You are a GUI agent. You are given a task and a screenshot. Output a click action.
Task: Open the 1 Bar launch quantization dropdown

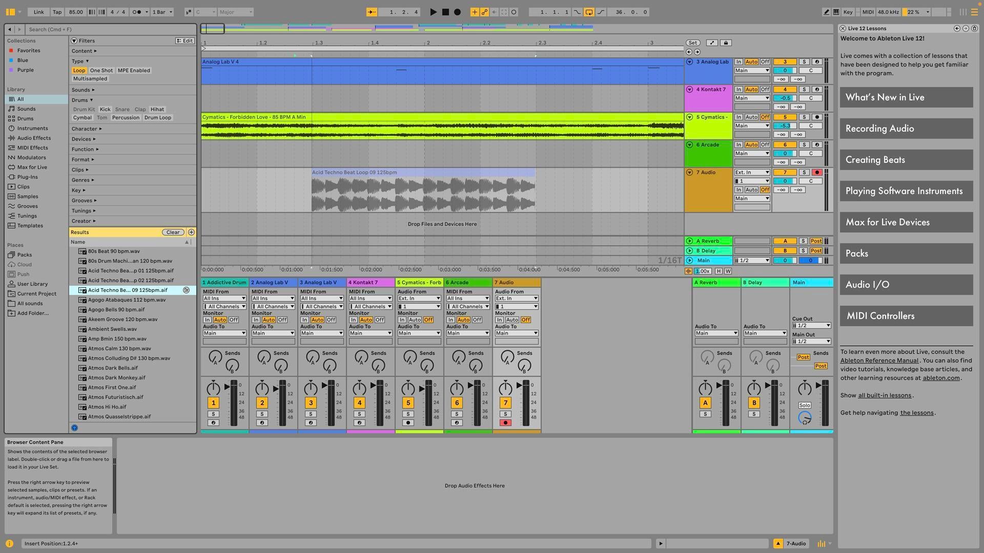click(162, 12)
